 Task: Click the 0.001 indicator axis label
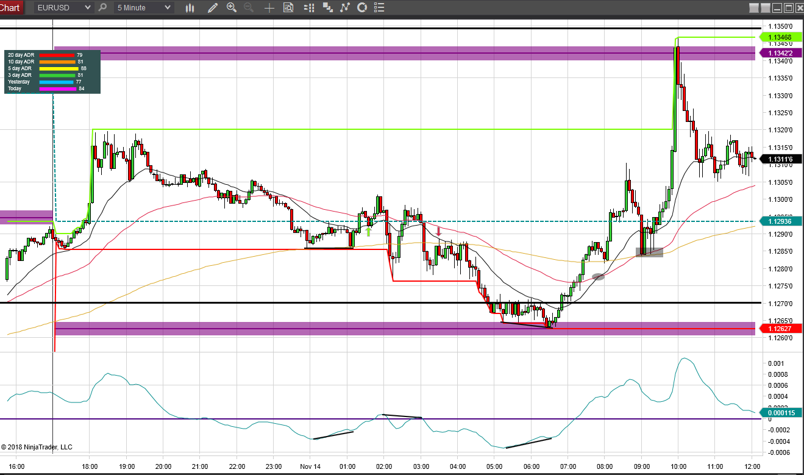coord(777,363)
